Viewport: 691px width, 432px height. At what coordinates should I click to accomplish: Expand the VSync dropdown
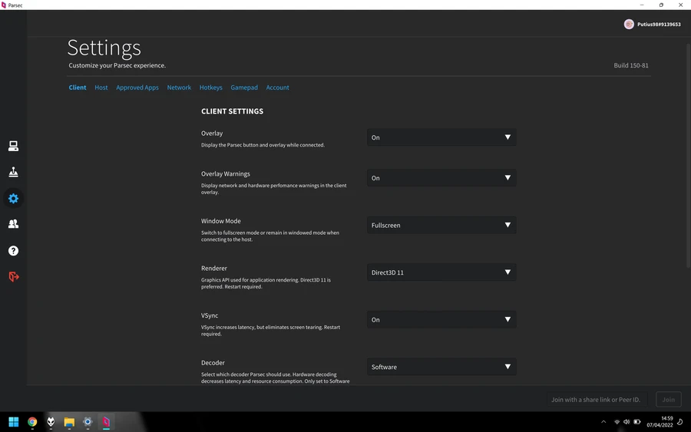point(441,320)
